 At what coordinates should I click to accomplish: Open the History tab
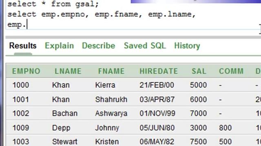pos(187,46)
